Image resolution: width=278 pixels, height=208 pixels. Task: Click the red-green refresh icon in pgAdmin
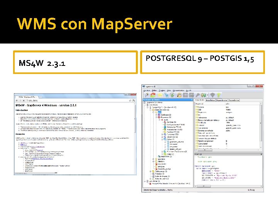(x=153, y=95)
